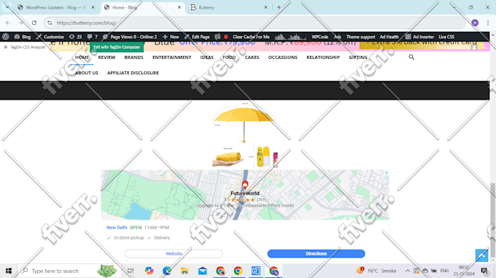Open Live CSS editor in admin bar
The width and height of the screenshot is (496, 278).
click(446, 36)
